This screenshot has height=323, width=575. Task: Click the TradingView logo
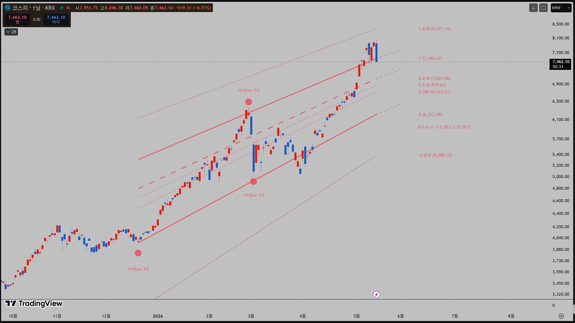(34, 304)
